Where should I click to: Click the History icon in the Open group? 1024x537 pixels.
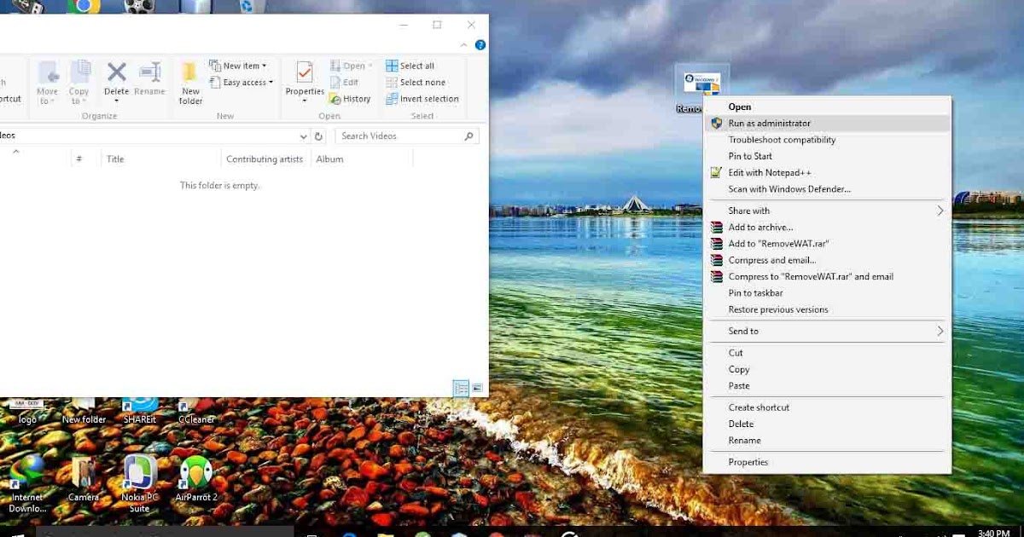click(x=351, y=98)
